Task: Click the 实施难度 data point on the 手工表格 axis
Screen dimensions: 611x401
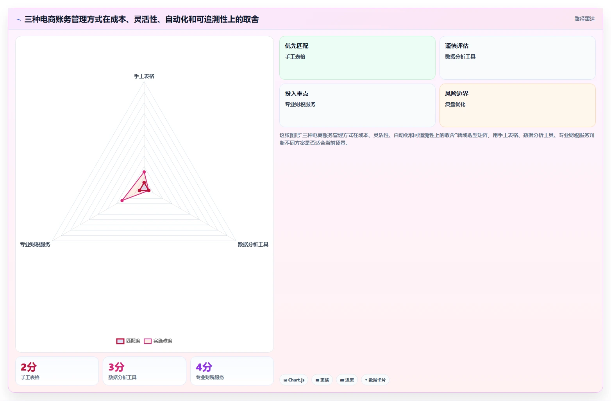Action: coord(144,172)
